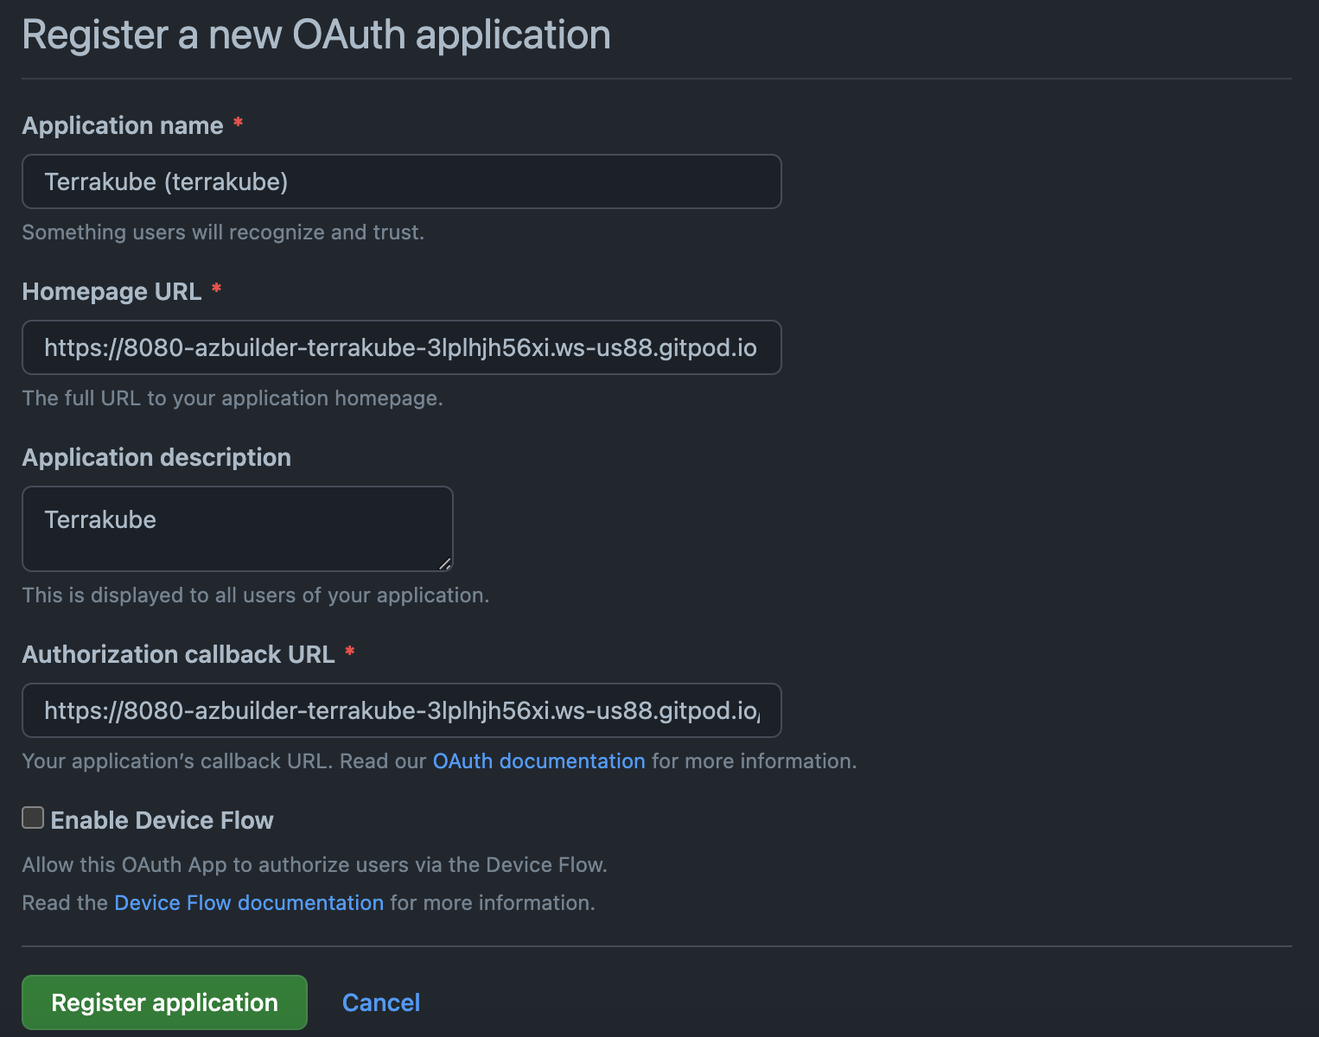
Task: Click the 'Homepage URL' field label
Action: pos(112,292)
